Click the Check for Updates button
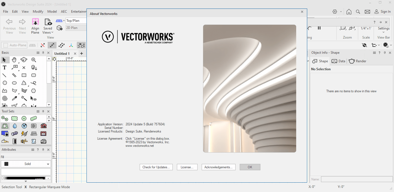The image size is (394, 192). (156, 167)
